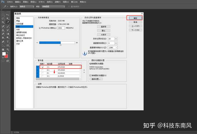This screenshot has height=134, width=197.
Task: Select the Quick Selection wand tool
Action: 8,19
